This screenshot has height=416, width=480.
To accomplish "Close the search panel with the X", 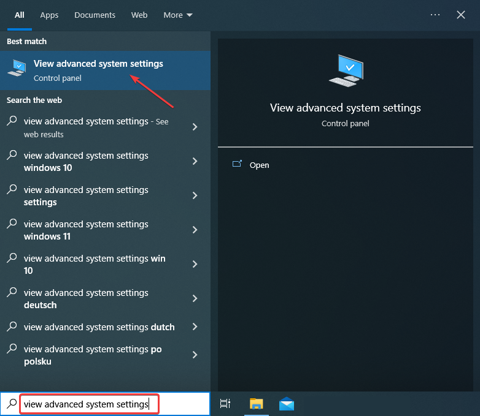I will coord(461,15).
